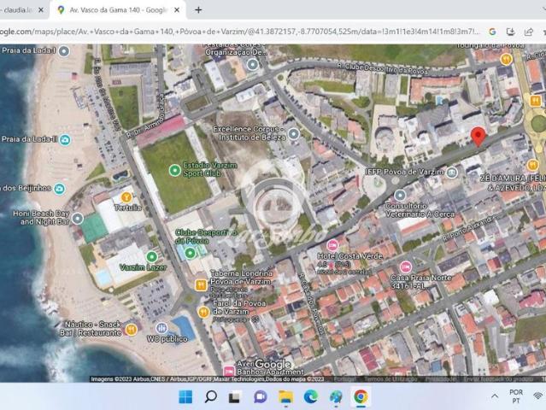Screen dimensions: 546x410
Task: Switch to the Chrome taskbar icon
Action: click(361, 397)
